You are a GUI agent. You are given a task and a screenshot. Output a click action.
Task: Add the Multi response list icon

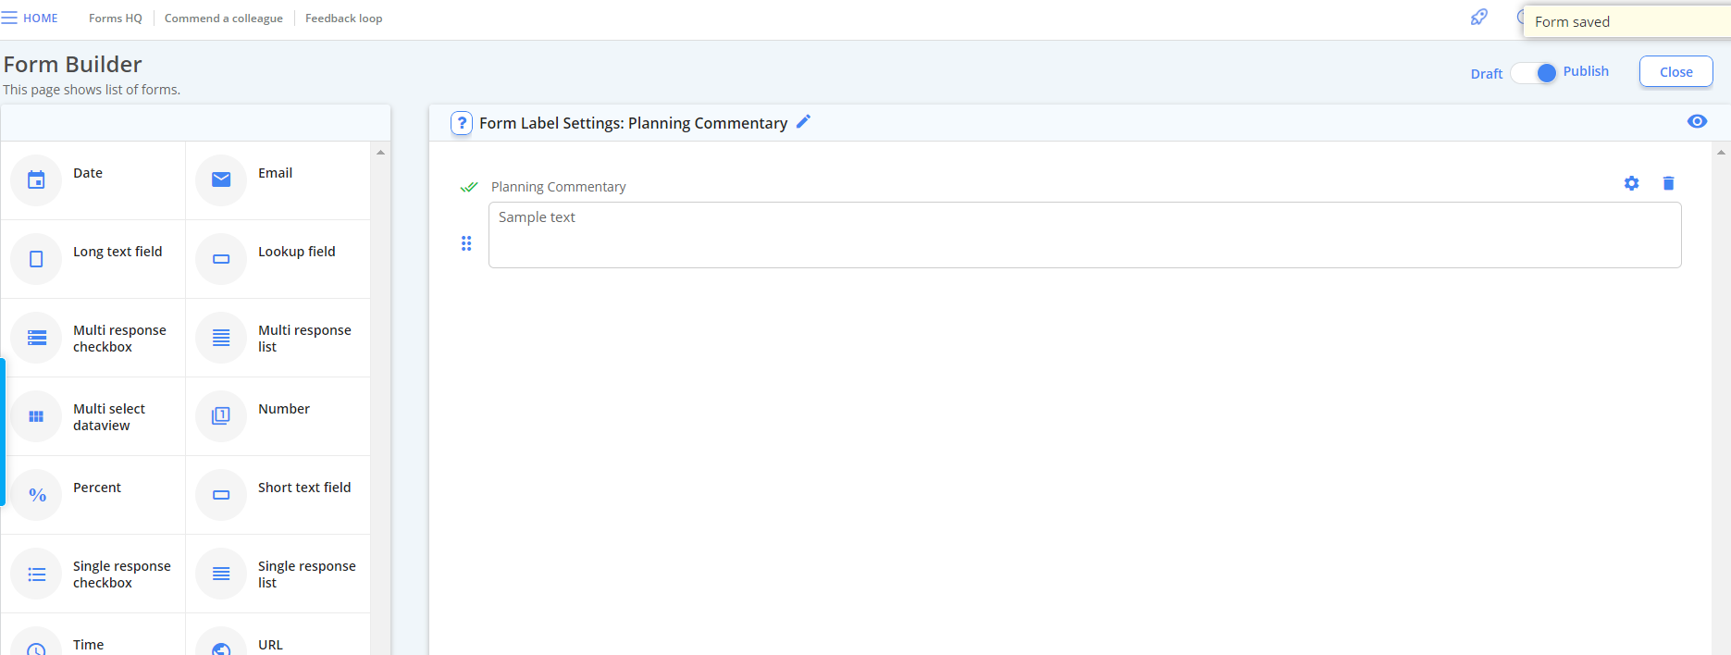coord(221,338)
